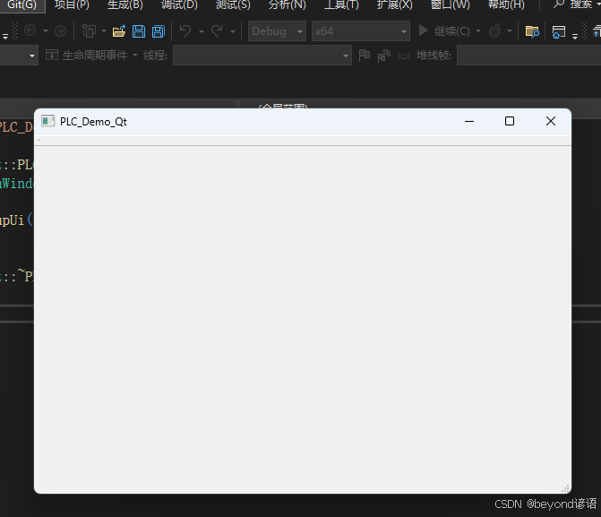Close the PLC_Demo_Qt window
Screen dimensions: 601x517
coord(551,121)
